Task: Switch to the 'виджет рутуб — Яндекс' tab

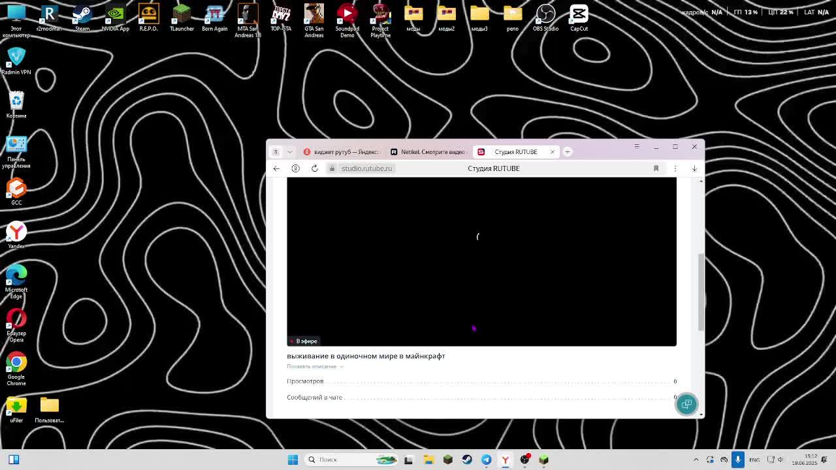Action: 342,151
